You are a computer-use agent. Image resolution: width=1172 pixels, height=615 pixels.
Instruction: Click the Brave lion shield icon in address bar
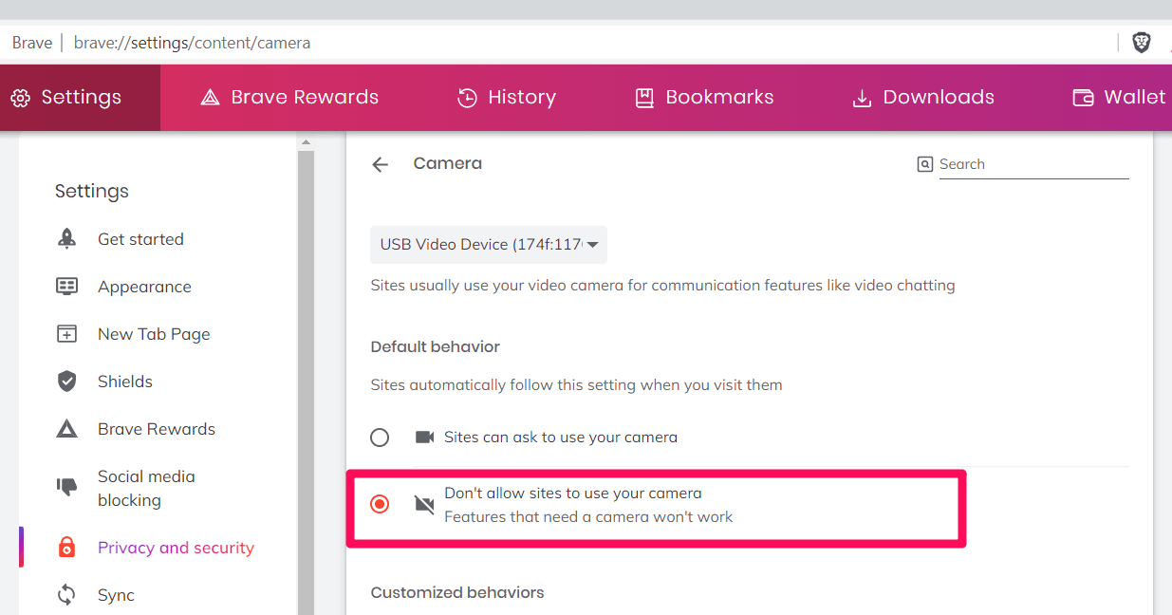coord(1142,43)
